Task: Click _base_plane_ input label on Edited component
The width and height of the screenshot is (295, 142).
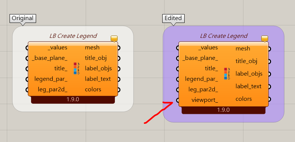Action: pyautogui.click(x=200, y=58)
